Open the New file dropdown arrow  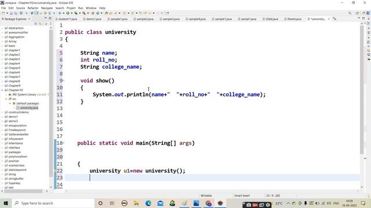(x=7, y=13)
